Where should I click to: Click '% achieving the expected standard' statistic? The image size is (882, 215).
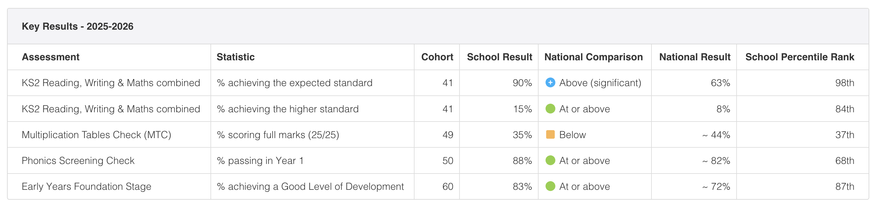click(294, 83)
